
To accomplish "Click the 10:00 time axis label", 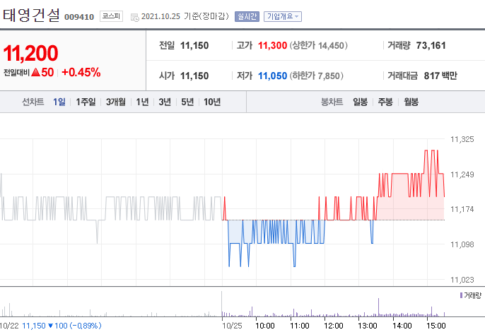I will [265, 326].
